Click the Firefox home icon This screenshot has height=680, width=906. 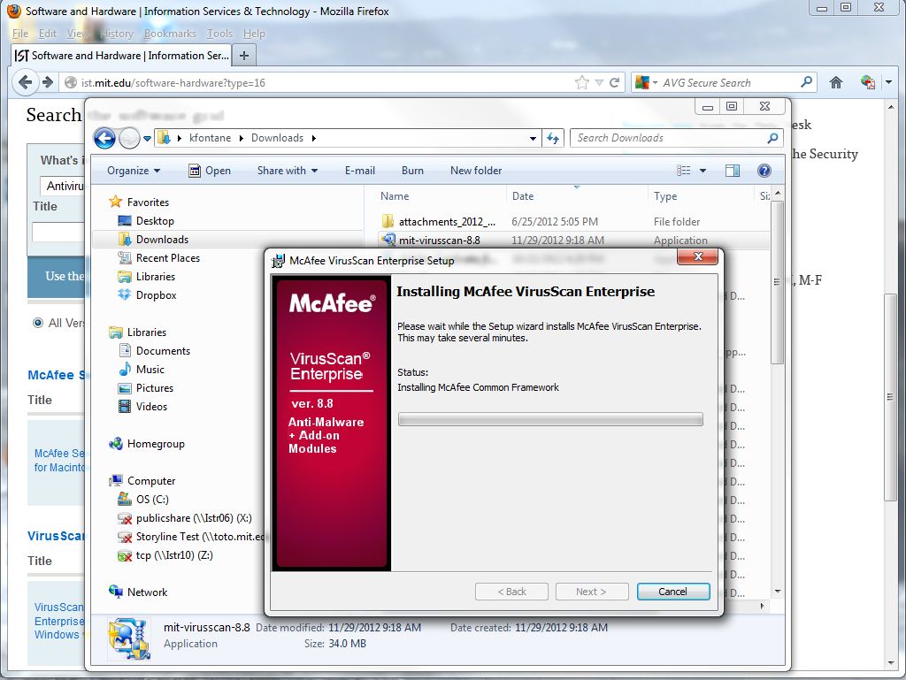click(835, 82)
